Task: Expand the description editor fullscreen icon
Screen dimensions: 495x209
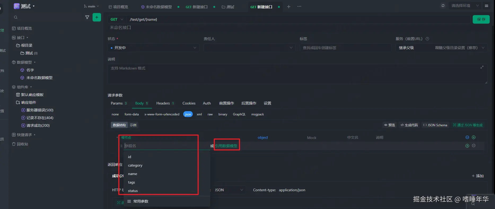Action: [482, 67]
